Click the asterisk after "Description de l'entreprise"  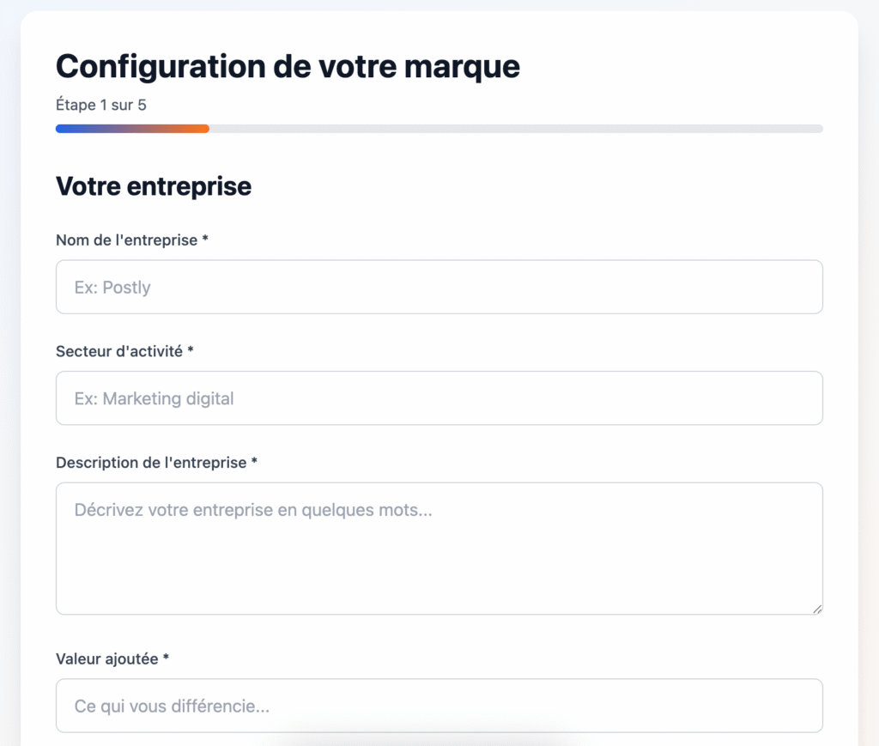254,463
